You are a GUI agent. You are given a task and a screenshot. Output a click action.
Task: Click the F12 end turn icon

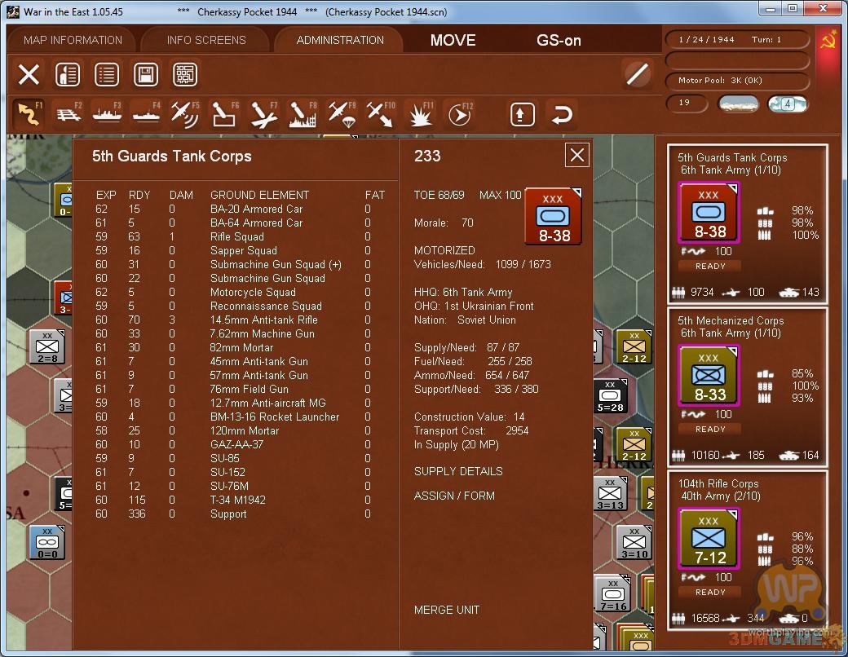pos(460,115)
